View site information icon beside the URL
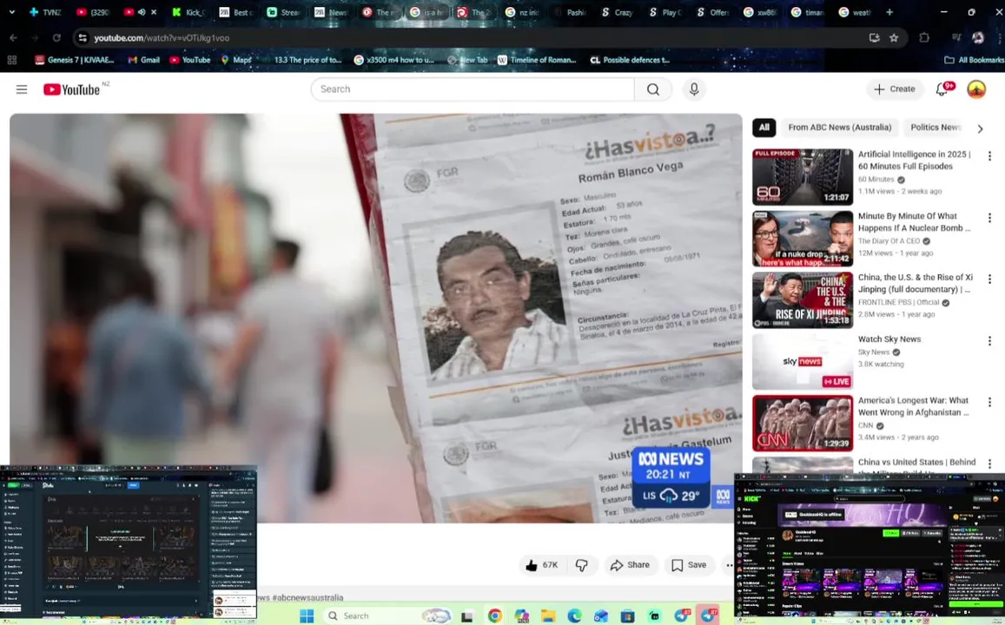 pos(83,38)
